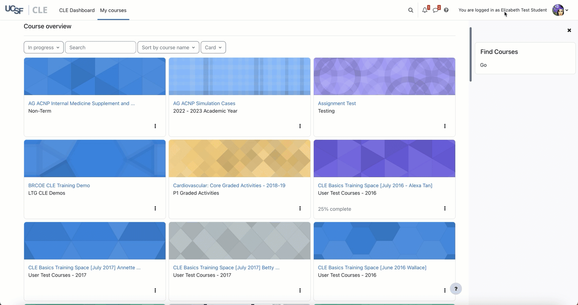Open the messages speech bubble icon
The image size is (578, 305).
click(436, 10)
